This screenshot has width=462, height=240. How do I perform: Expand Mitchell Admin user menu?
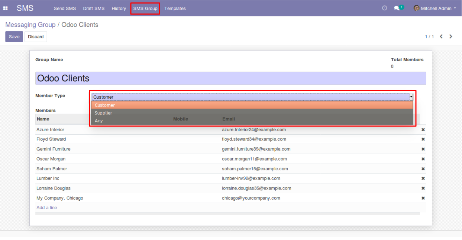click(x=435, y=8)
